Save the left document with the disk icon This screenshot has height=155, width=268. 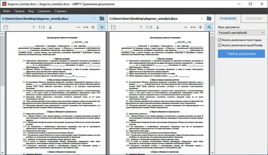pyautogui.click(x=6, y=27)
